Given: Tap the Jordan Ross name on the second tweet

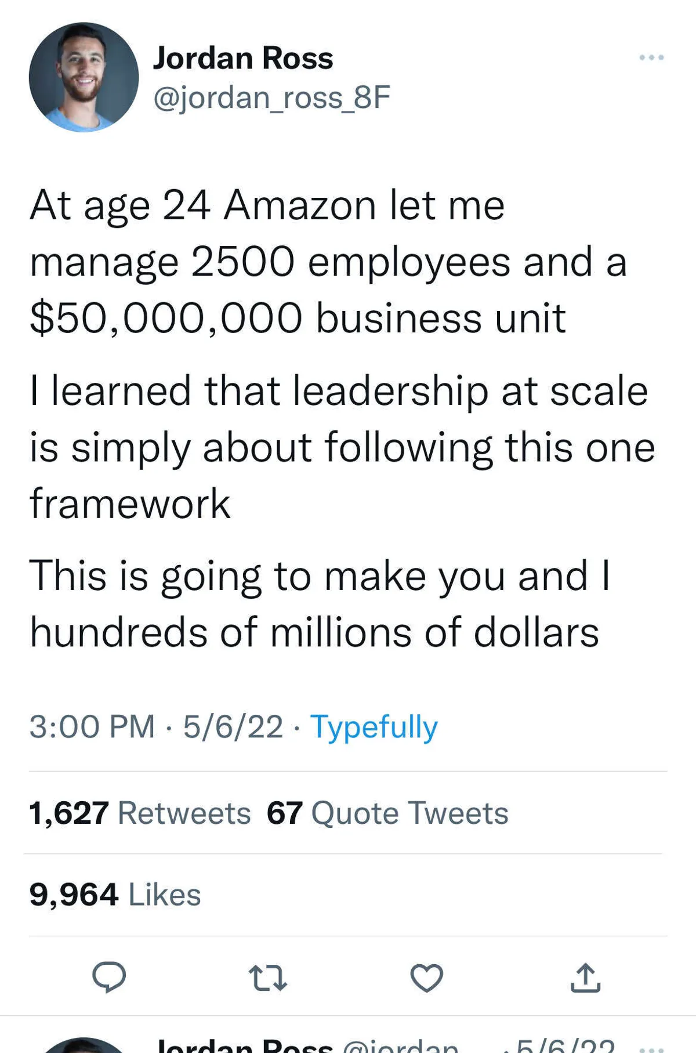Looking at the screenshot, I should [245, 1047].
